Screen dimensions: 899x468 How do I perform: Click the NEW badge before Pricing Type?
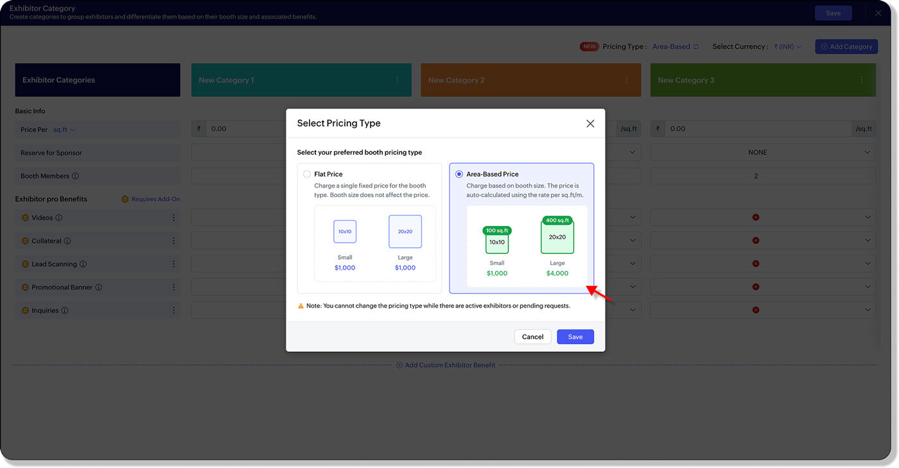[x=589, y=47]
